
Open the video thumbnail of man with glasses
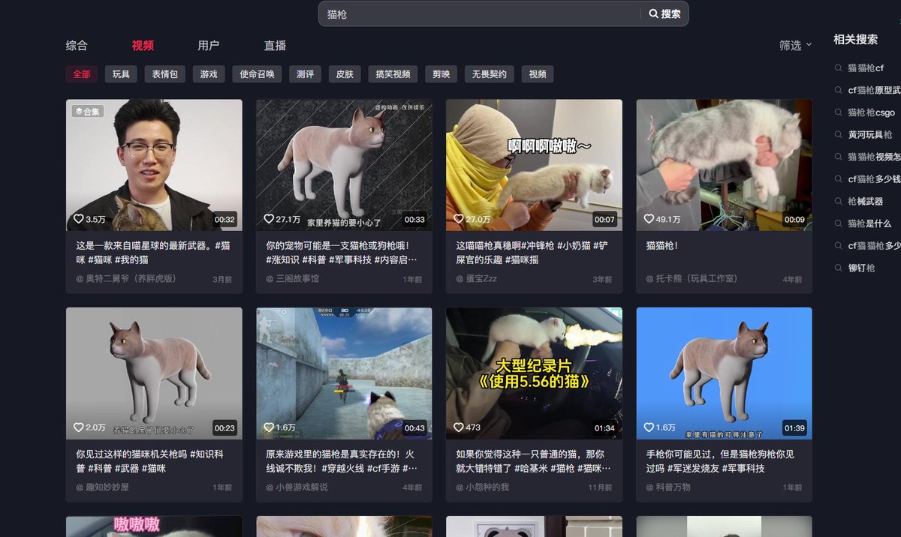pyautogui.click(x=154, y=165)
